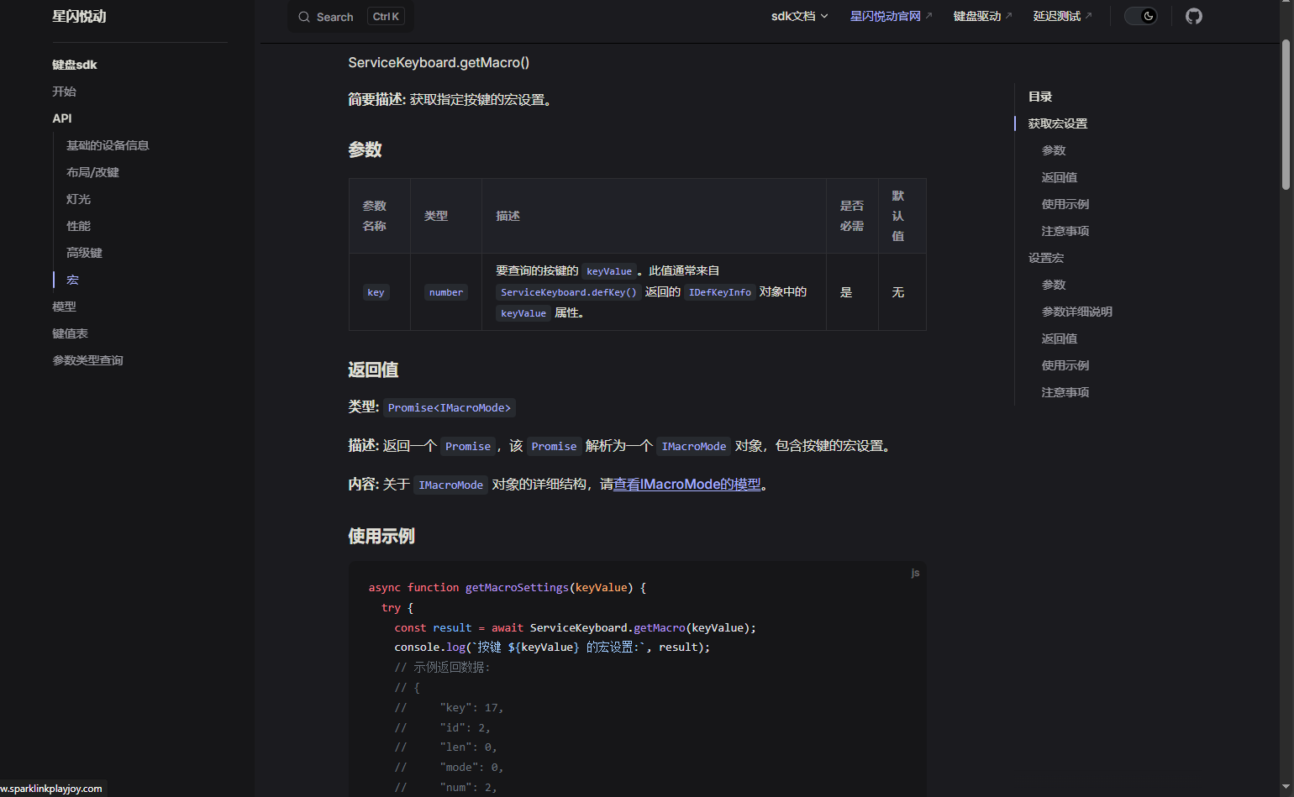The width and height of the screenshot is (1294, 797).
Task: Select 开始 in the sidebar
Action: click(64, 92)
